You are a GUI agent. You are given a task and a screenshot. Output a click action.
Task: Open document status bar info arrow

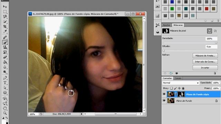point(81,114)
